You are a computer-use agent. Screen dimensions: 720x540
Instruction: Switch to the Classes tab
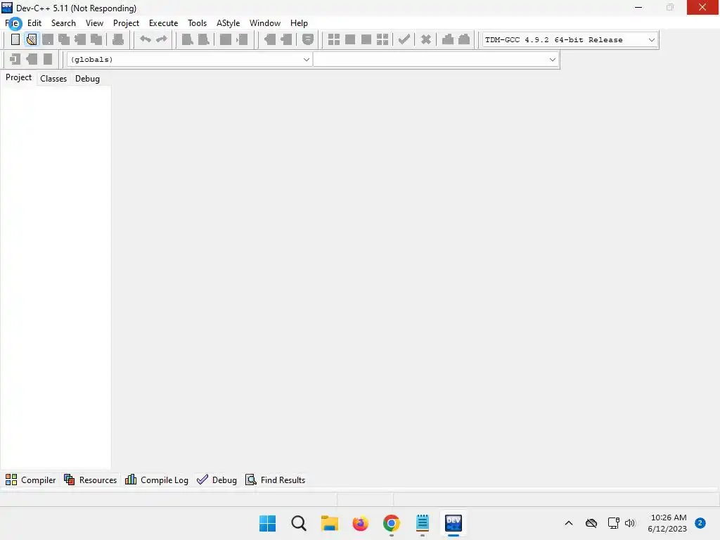tap(53, 79)
